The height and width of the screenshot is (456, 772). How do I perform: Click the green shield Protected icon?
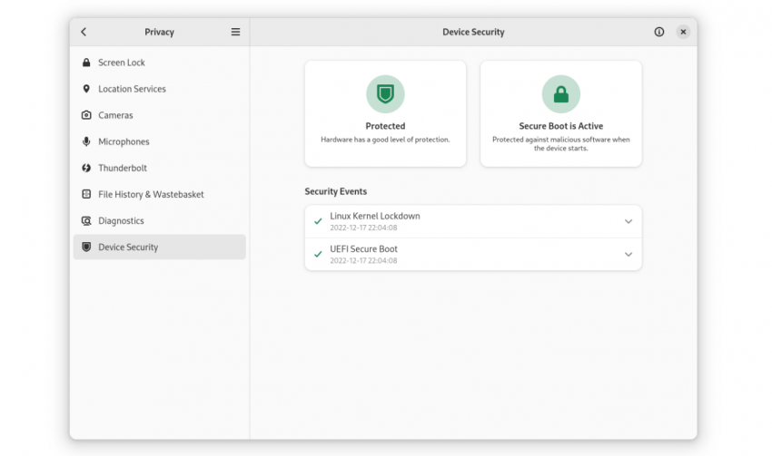(x=385, y=94)
